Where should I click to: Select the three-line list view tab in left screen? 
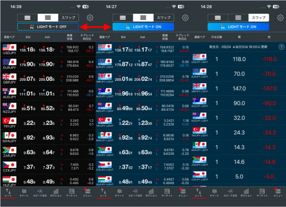click(27, 18)
